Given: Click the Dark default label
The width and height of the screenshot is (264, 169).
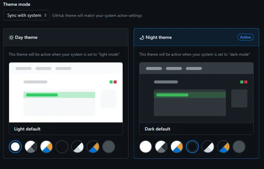Looking at the screenshot, I should [158, 129].
